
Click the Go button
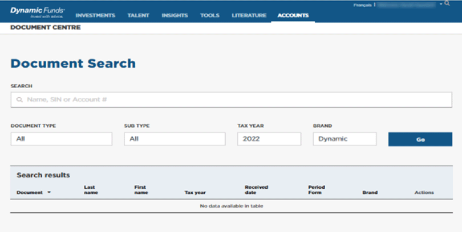pyautogui.click(x=420, y=139)
